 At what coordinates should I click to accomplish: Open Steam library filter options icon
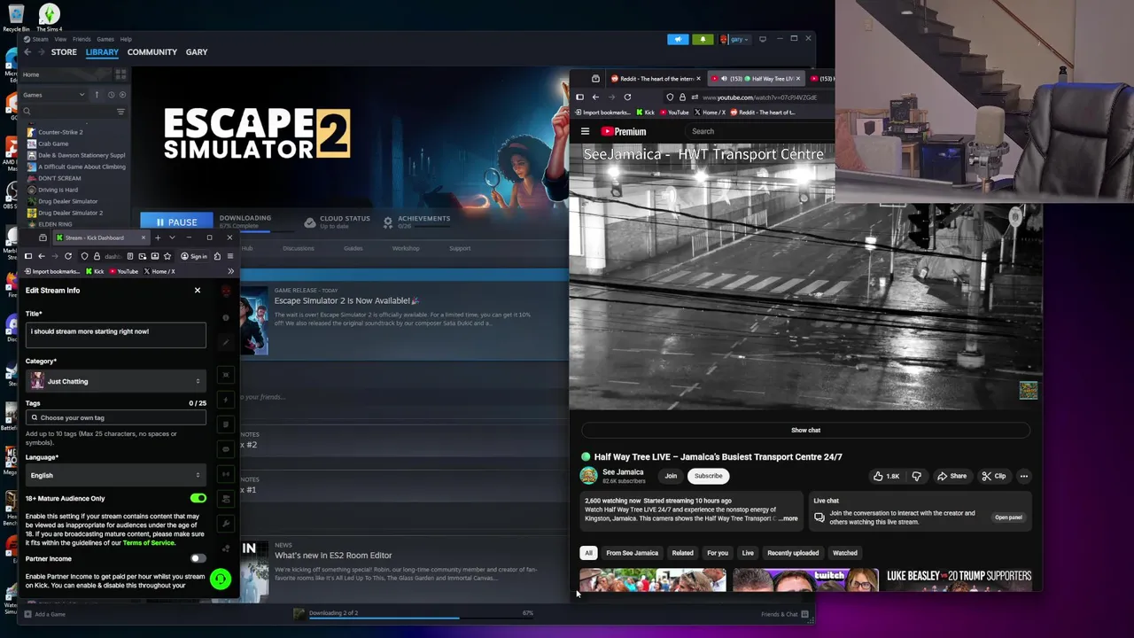tap(120, 112)
